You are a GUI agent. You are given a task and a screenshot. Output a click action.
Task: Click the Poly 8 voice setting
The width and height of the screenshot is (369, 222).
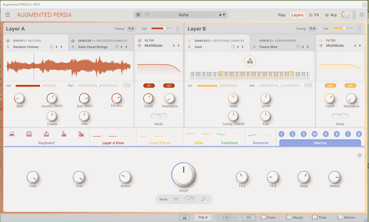coord(203,218)
